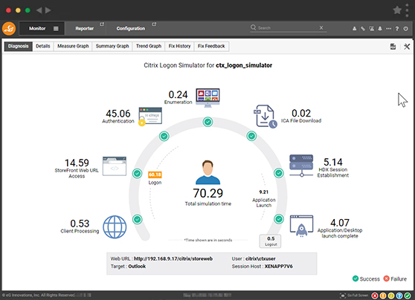Click the Enumeration monitor icon
The height and width of the screenshot is (300, 415).
point(207,98)
